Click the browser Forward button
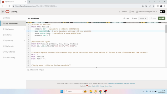 coord(6,6)
